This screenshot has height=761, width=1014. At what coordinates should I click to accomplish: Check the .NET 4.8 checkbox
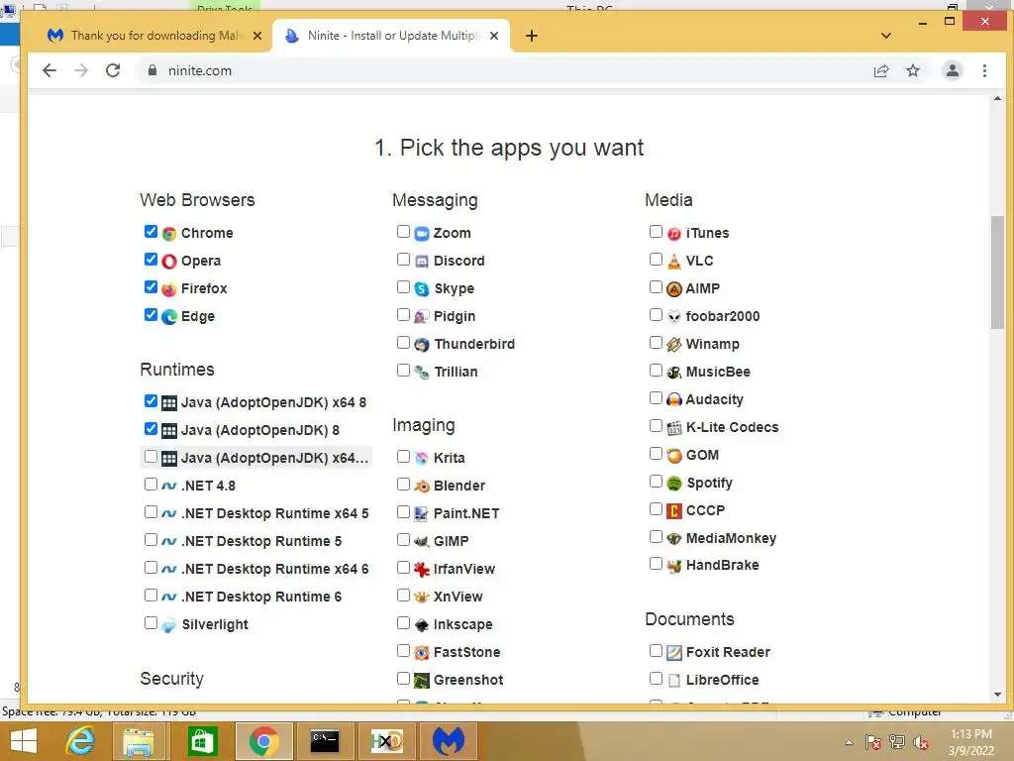click(x=151, y=484)
